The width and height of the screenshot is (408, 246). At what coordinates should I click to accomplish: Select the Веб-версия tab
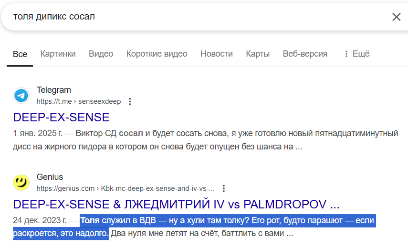(x=305, y=54)
